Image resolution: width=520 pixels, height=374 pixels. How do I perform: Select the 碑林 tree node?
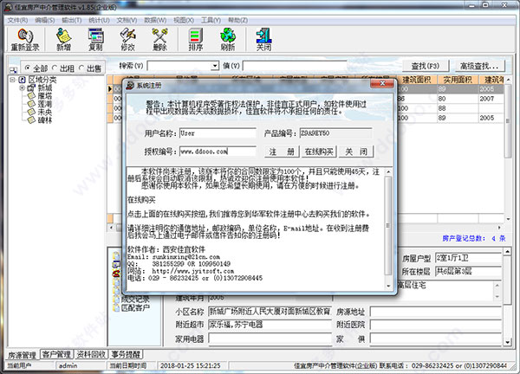point(45,119)
